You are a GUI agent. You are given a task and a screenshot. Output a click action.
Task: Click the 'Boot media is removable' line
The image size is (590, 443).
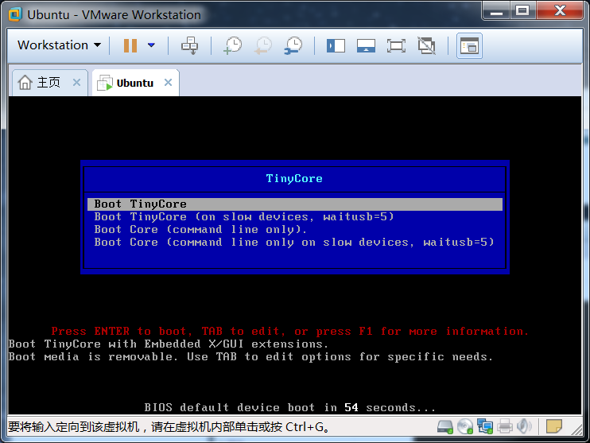point(250,357)
